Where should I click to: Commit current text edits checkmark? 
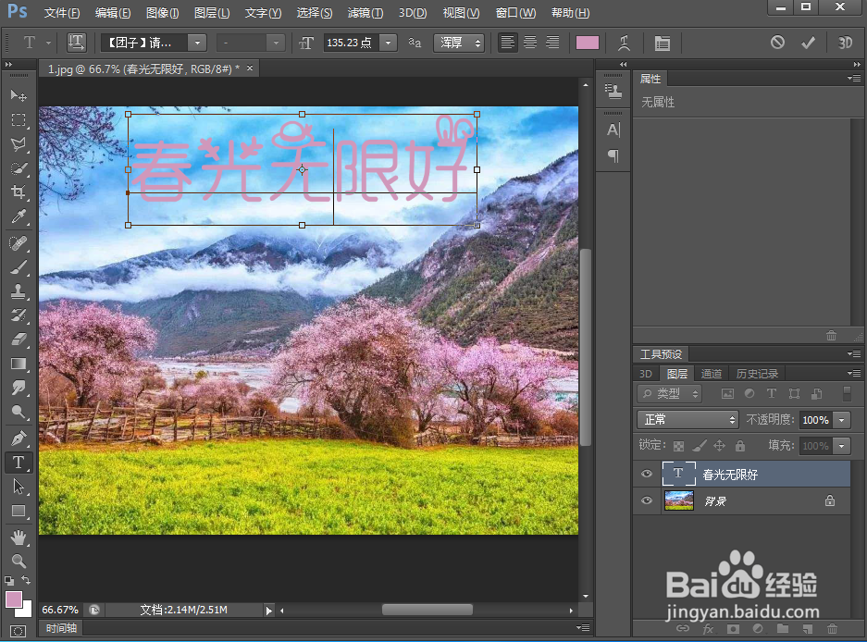point(808,42)
